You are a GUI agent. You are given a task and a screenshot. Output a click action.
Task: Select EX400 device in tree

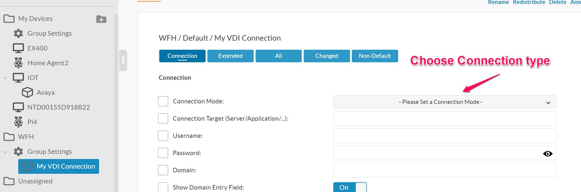point(38,48)
